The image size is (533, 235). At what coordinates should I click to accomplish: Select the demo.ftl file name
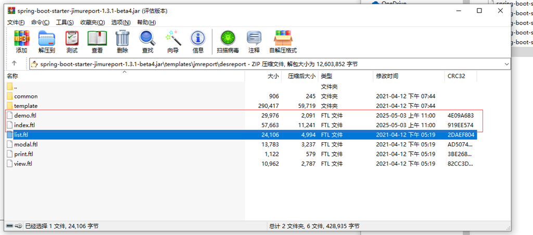click(x=25, y=115)
